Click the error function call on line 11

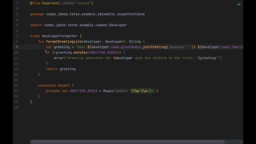[59, 58]
